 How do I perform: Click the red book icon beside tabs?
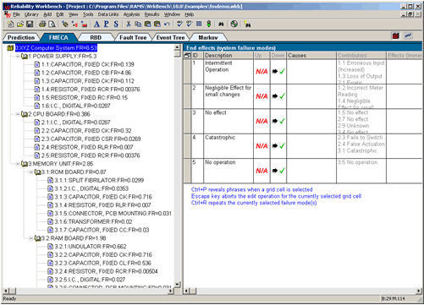click(x=396, y=35)
